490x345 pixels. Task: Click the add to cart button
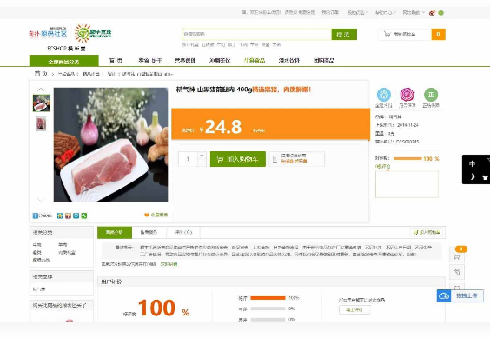[x=238, y=159]
